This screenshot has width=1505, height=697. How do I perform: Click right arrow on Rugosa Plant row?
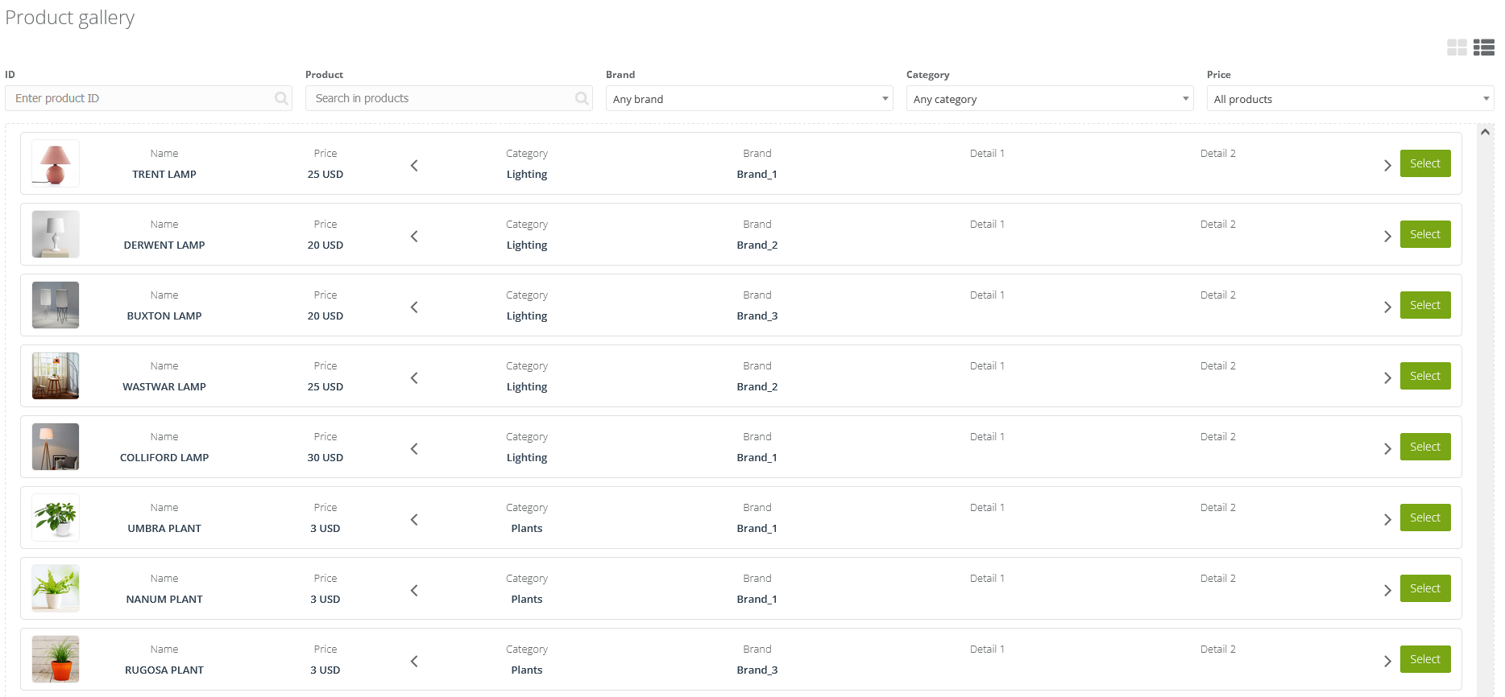coord(1387,661)
